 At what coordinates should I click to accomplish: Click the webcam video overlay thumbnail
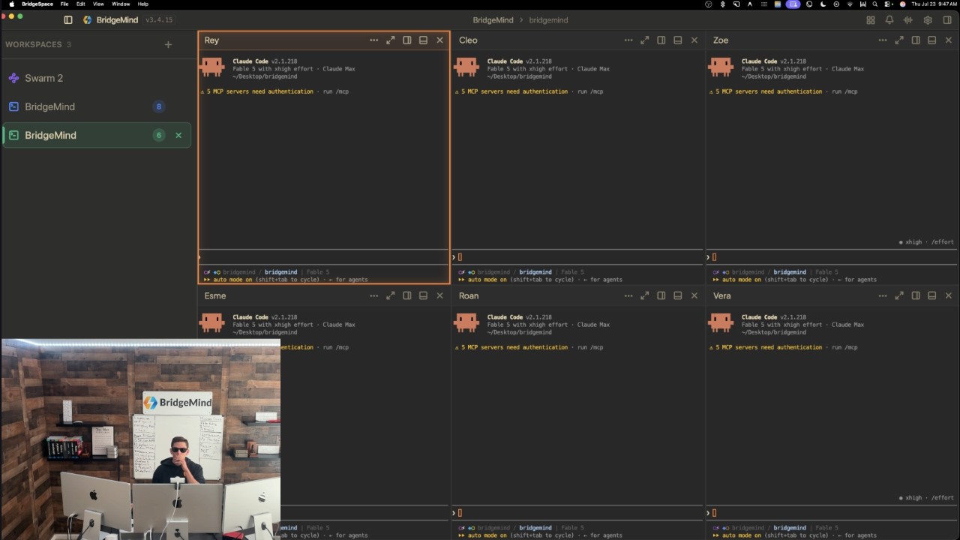tap(141, 439)
